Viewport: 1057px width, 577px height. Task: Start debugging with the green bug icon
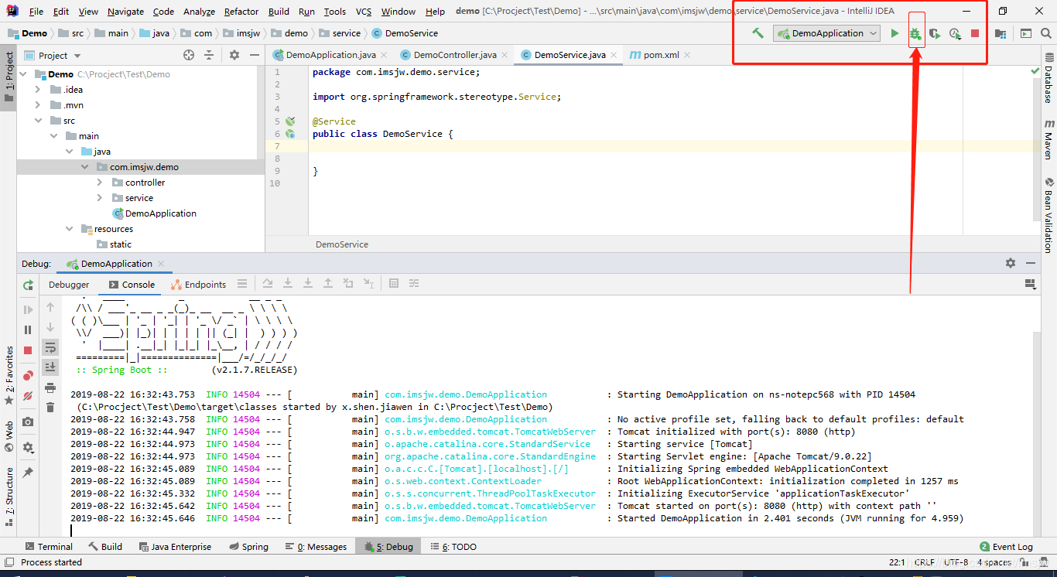(915, 33)
